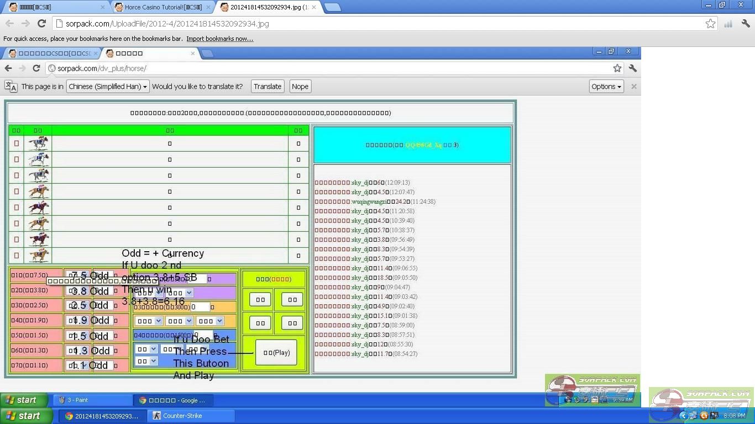
Task: Click the Nope button in translate bar
Action: (300, 87)
